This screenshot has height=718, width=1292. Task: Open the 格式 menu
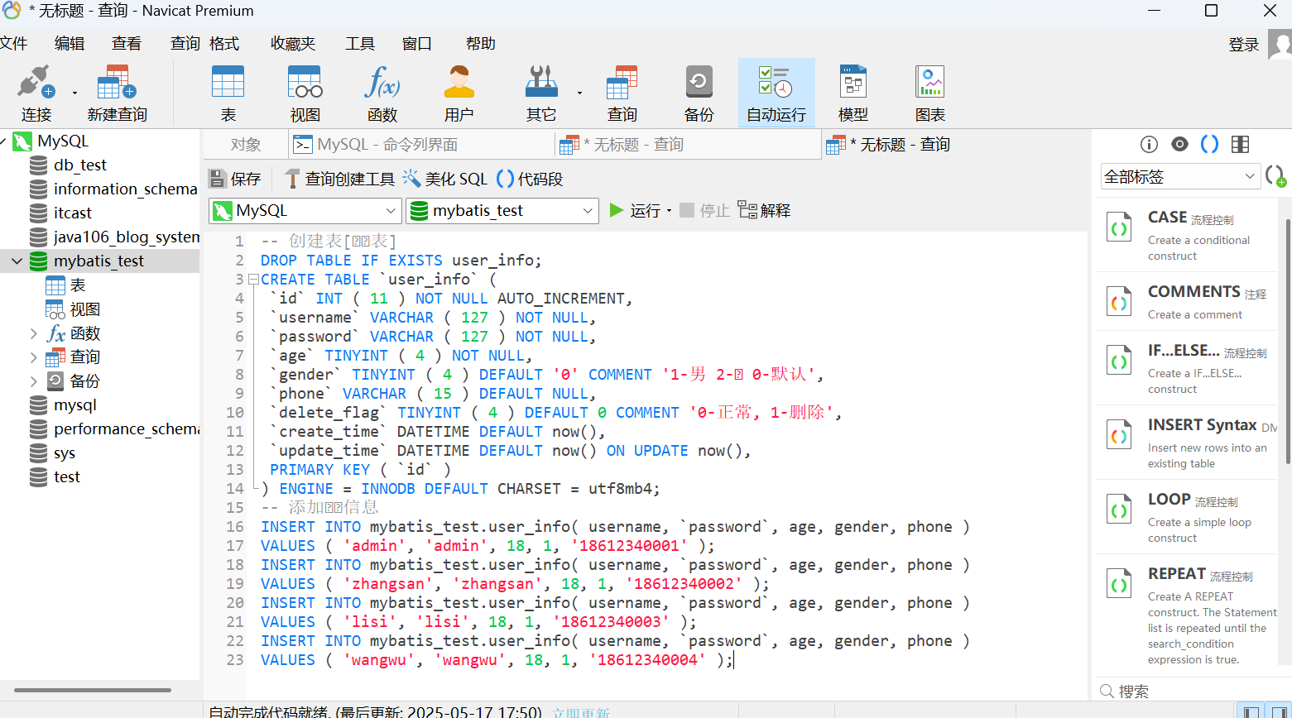[x=224, y=43]
